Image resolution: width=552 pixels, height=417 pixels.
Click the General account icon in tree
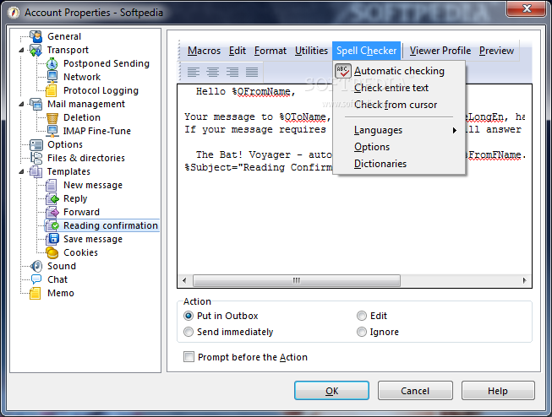36,36
